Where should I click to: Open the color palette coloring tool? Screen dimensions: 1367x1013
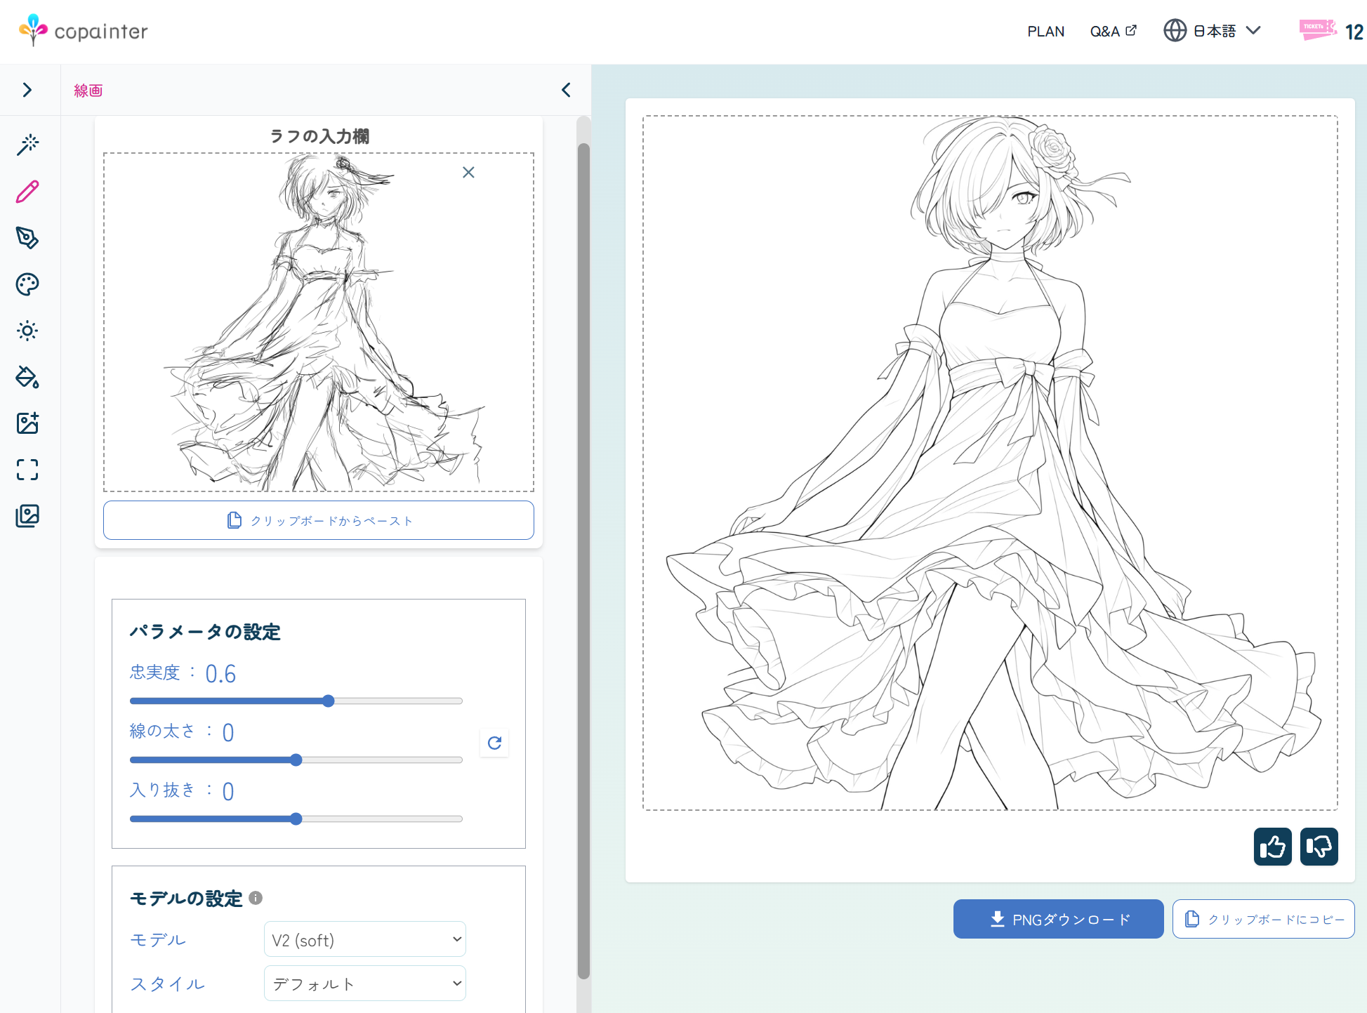coord(27,284)
